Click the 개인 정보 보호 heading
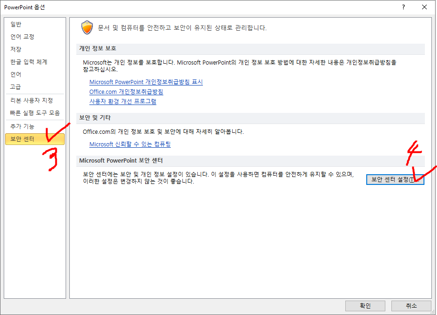The height and width of the screenshot is (315, 437). pyautogui.click(x=98, y=48)
